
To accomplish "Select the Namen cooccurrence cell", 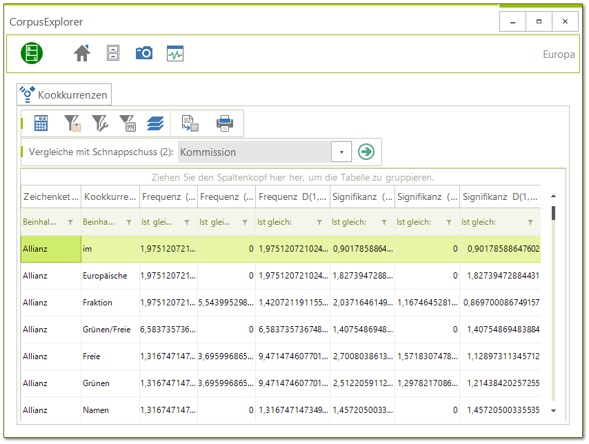I will tap(110, 410).
